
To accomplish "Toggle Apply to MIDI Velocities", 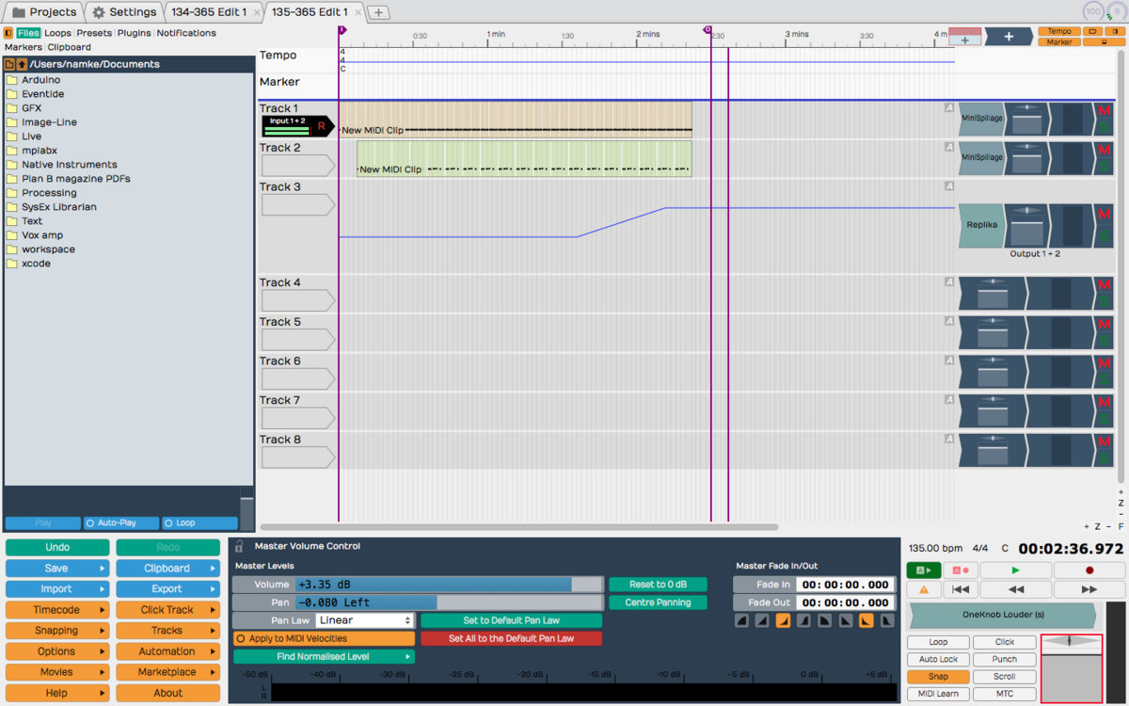I will click(x=324, y=638).
